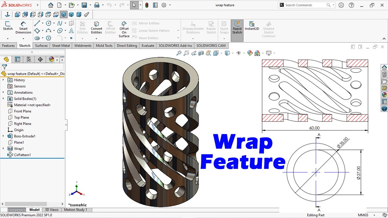
Task: Open Smart Dimension dropdown arrow
Action: point(23,38)
